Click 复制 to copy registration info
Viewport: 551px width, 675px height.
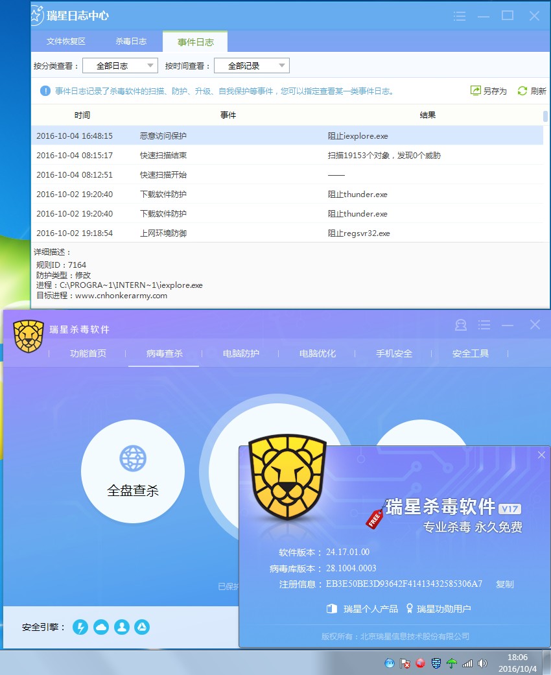pyautogui.click(x=504, y=584)
